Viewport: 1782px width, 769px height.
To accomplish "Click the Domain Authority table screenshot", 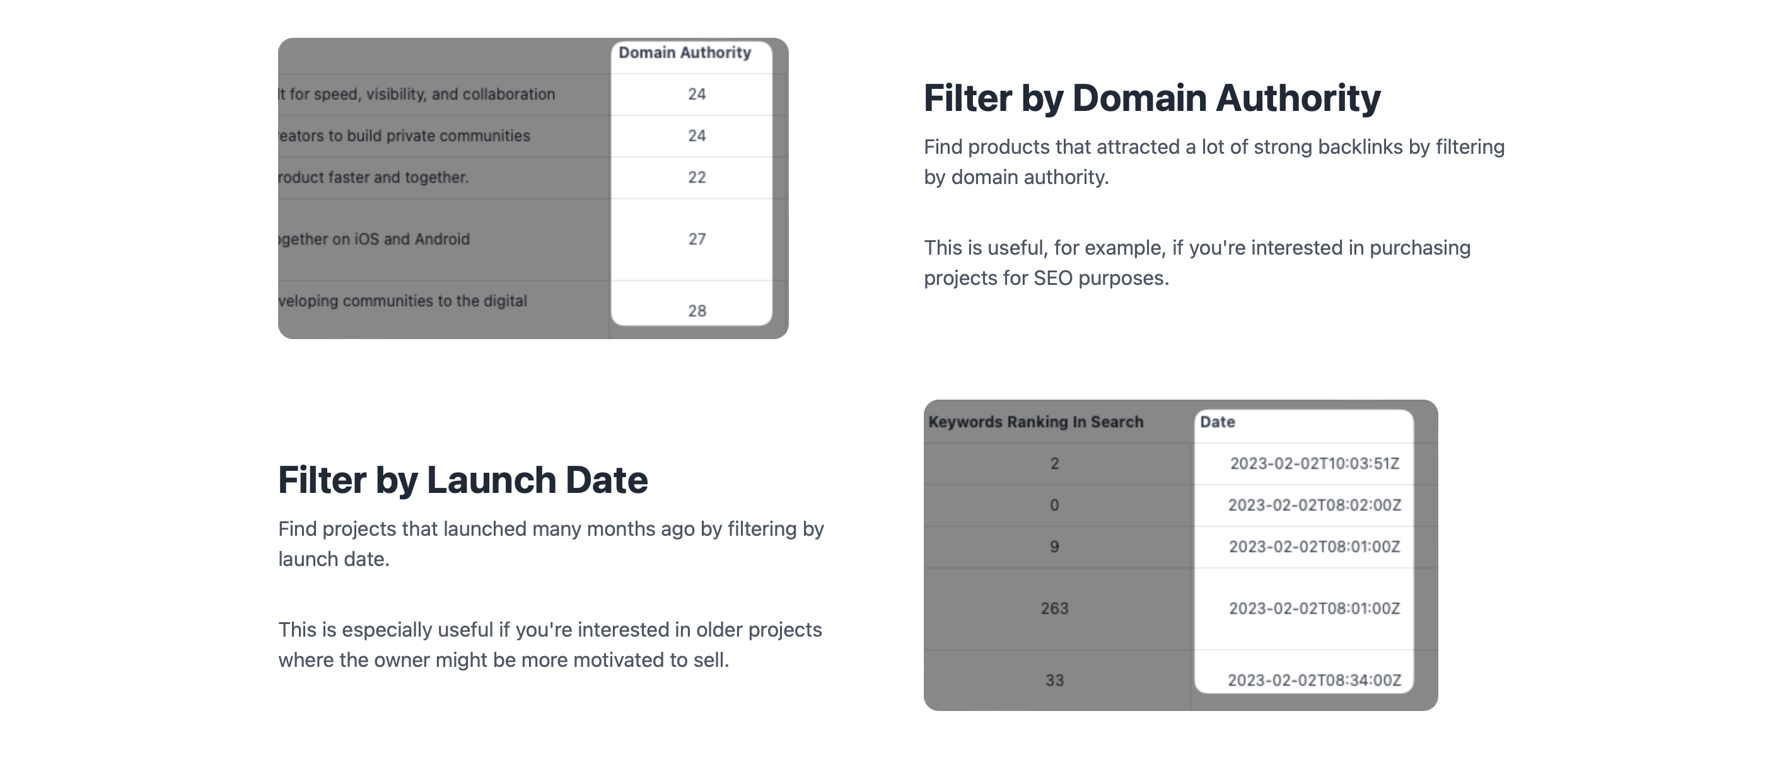I will pos(533,188).
